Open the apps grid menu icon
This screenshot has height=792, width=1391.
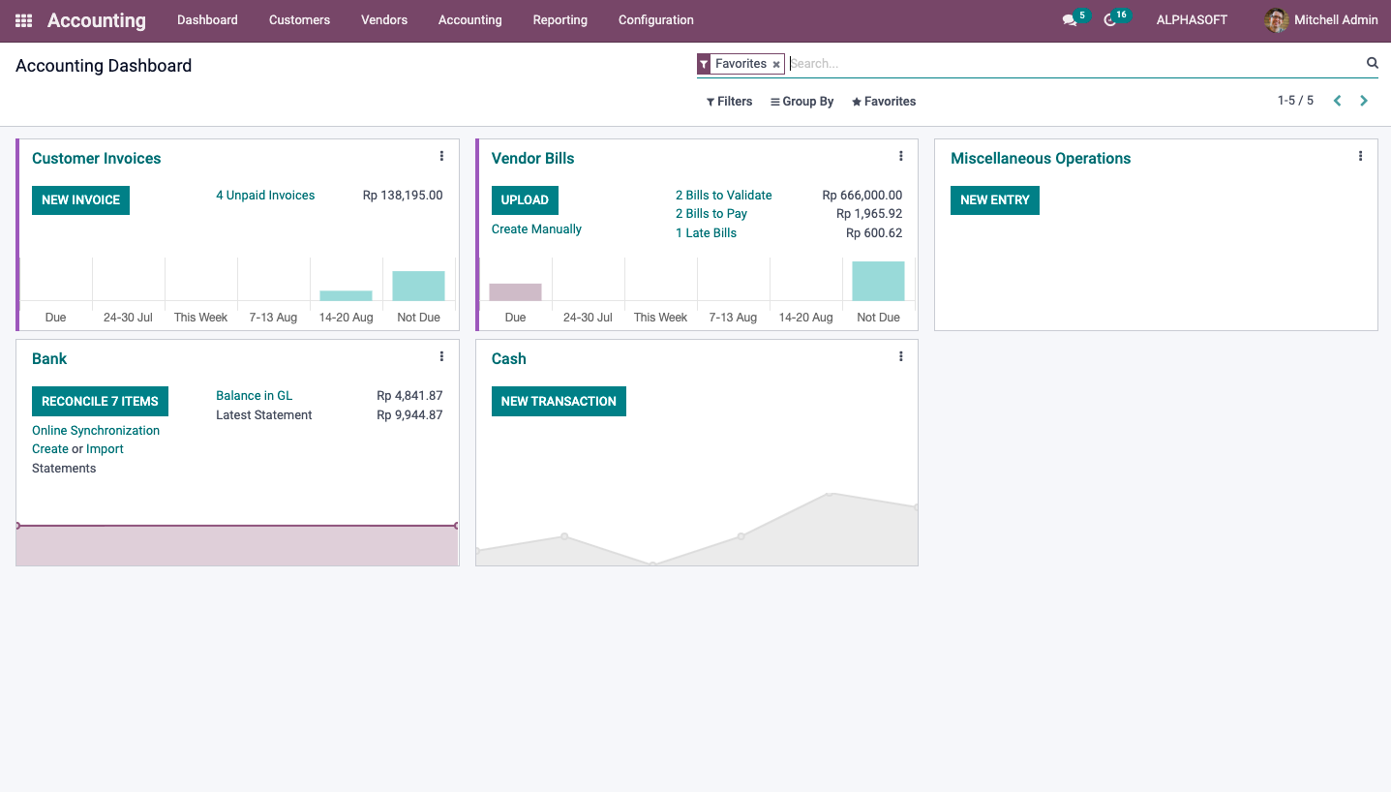(x=24, y=20)
